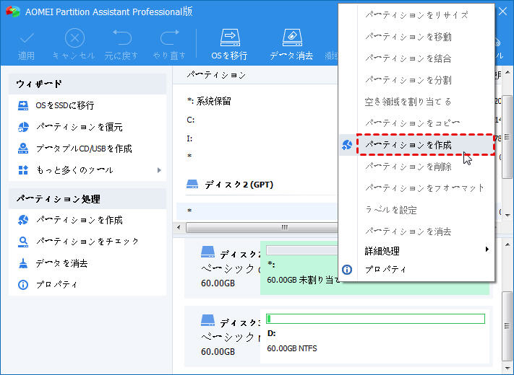The width and height of the screenshot is (514, 375).
Task: Click the D: partition usage bar
Action: click(376, 319)
